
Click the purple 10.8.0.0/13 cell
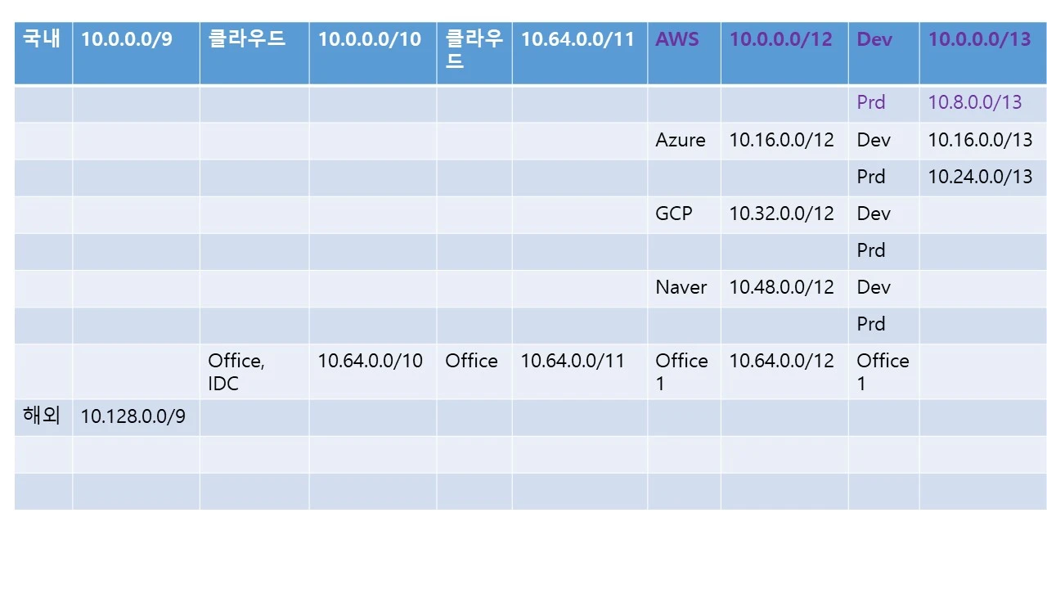coord(982,103)
